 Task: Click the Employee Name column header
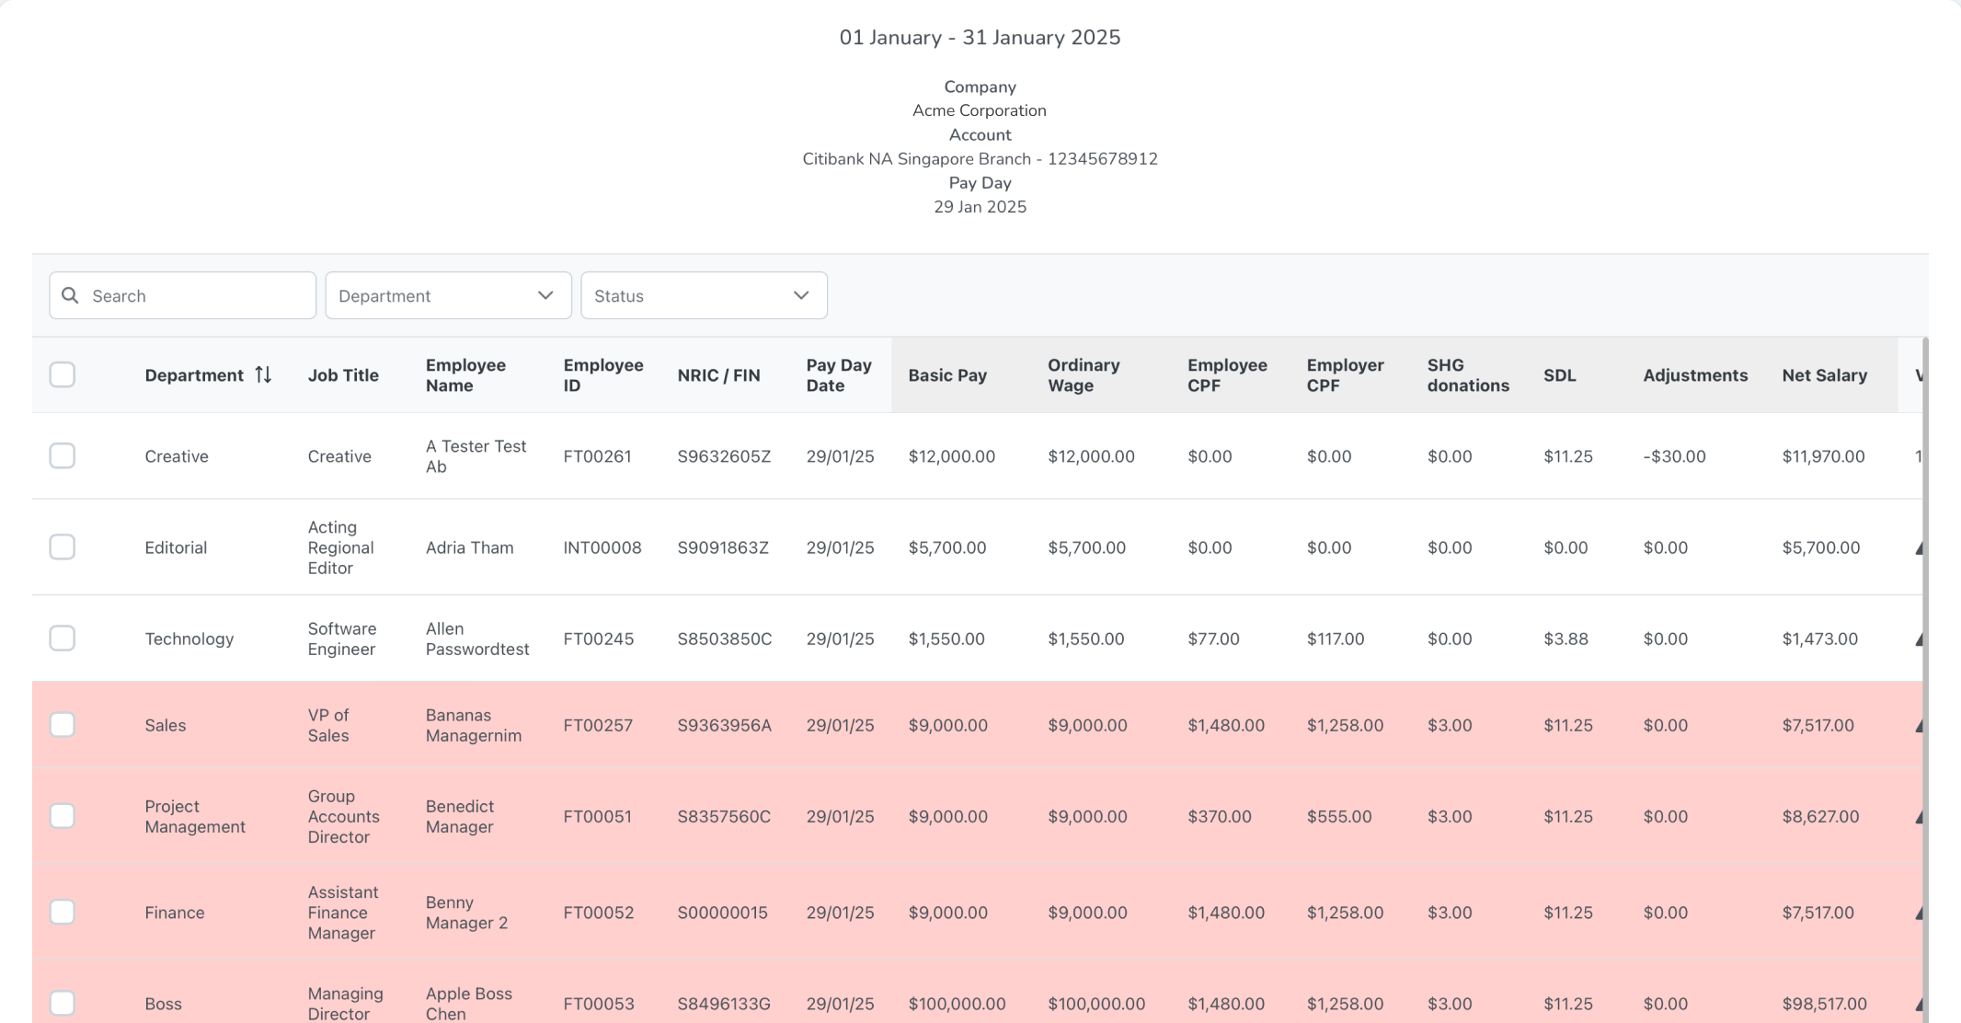[465, 374]
